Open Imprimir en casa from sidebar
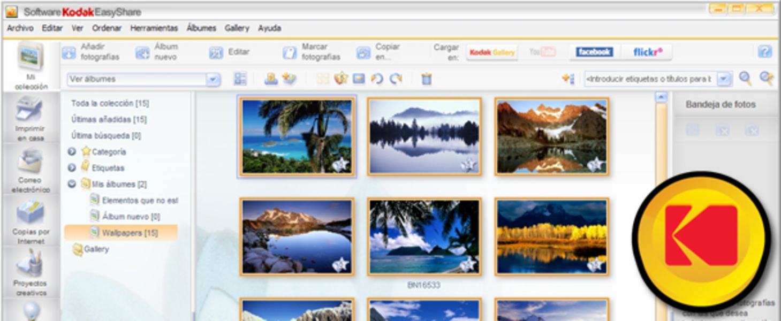The image size is (781, 321). point(30,119)
